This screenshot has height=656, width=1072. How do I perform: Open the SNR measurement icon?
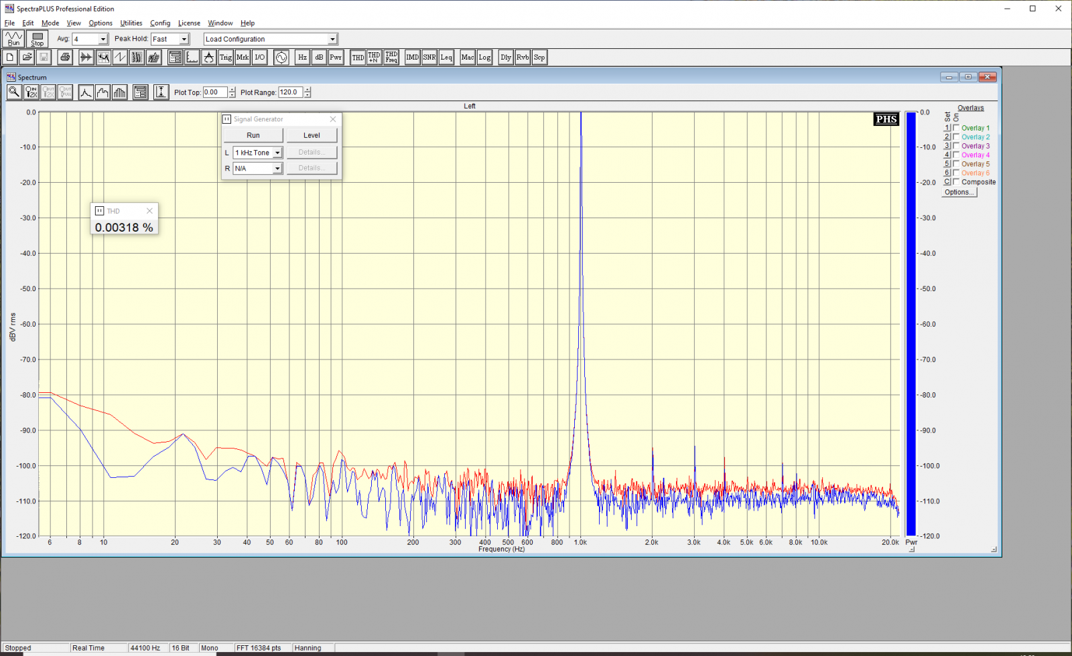tap(429, 58)
